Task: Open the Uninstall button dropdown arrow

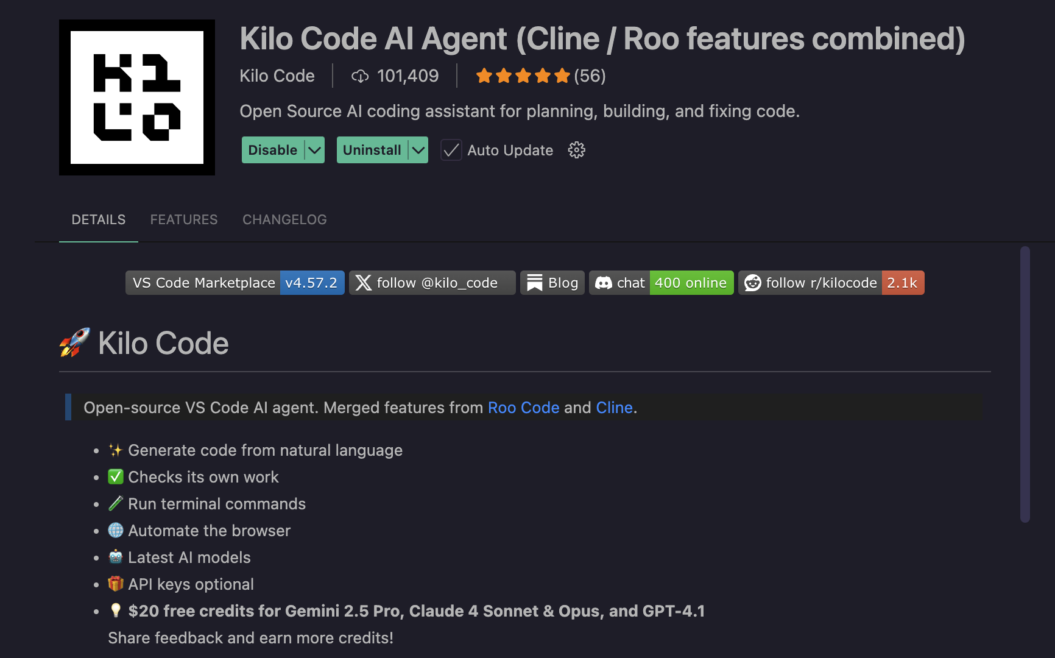Action: pos(418,150)
